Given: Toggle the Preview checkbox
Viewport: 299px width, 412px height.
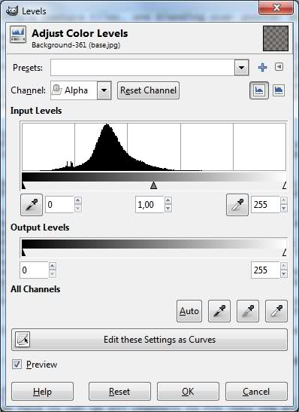Looking at the screenshot, I should pos(17,365).
